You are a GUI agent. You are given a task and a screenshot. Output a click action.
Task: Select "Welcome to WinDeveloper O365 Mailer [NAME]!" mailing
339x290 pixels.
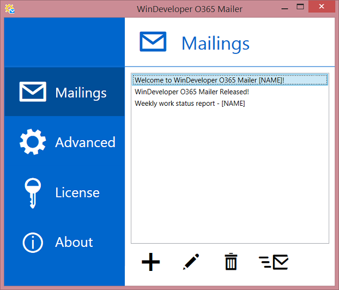tap(209, 80)
